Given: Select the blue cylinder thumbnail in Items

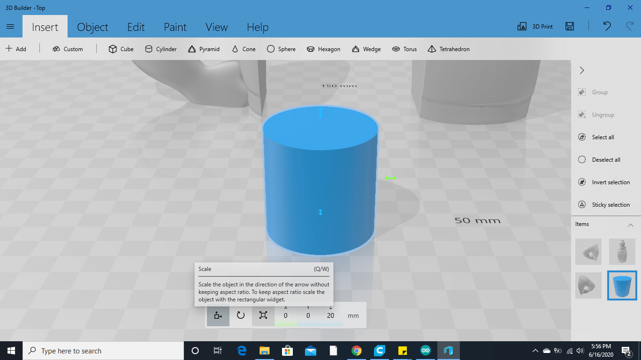Looking at the screenshot, I should [x=622, y=285].
